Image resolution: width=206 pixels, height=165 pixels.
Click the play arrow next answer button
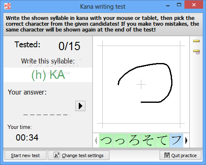[x=80, y=106]
